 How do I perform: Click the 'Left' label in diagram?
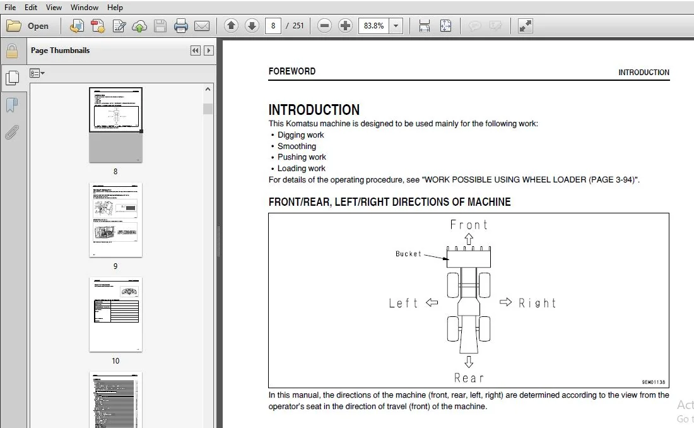coord(403,303)
